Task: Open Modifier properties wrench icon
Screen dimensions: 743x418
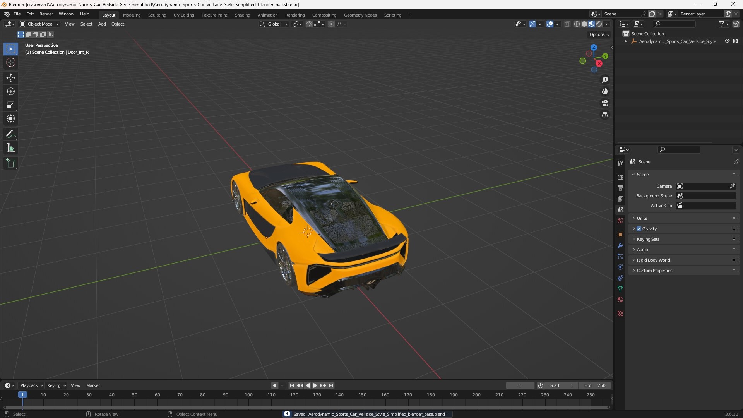Action: (x=620, y=245)
